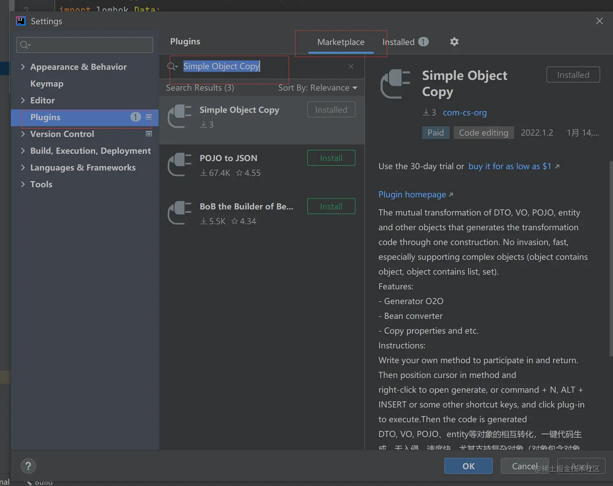Click the 4.34 rating of BoB the Builder
Image resolution: width=613 pixels, height=486 pixels.
[x=244, y=221]
